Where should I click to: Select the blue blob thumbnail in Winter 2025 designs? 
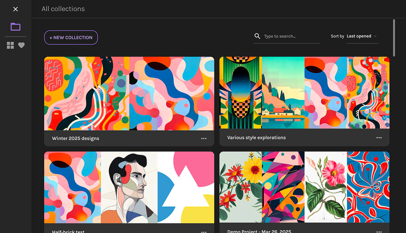point(172,93)
